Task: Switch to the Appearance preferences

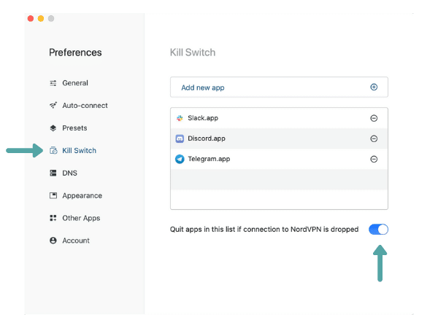Action: pyautogui.click(x=82, y=196)
